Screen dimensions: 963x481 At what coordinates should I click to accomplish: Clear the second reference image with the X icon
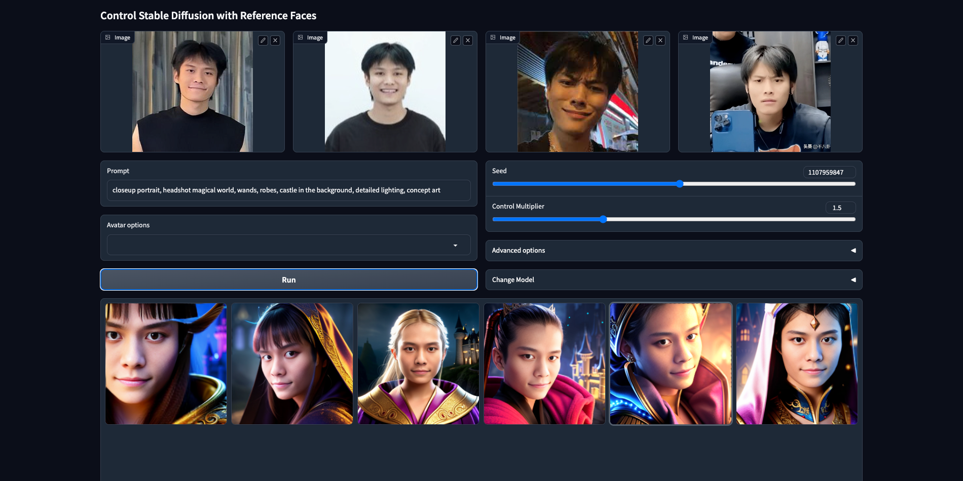pyautogui.click(x=468, y=41)
